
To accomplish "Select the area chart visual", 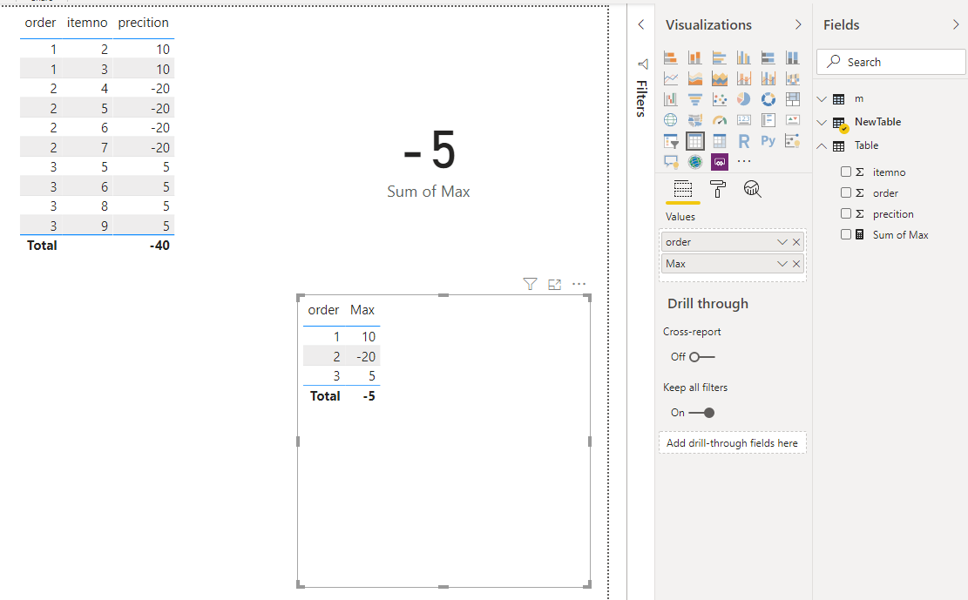I will click(x=695, y=78).
